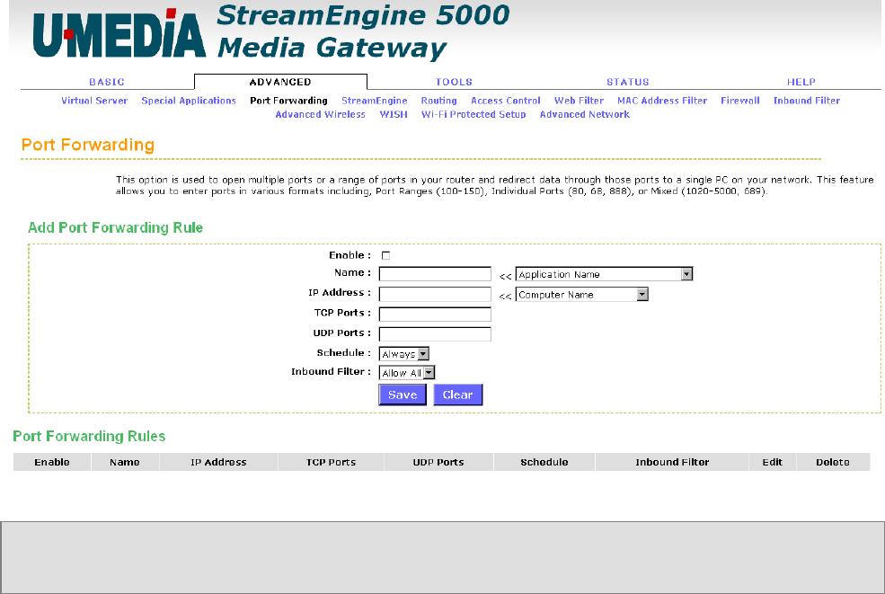Open the Application Name dropdown
The image size is (885, 594).
[x=604, y=274]
